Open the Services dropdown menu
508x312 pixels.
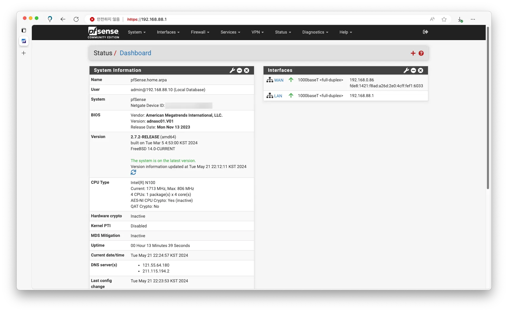pos(231,32)
